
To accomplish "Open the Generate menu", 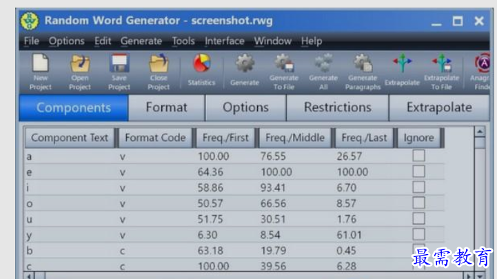I will coord(141,41).
